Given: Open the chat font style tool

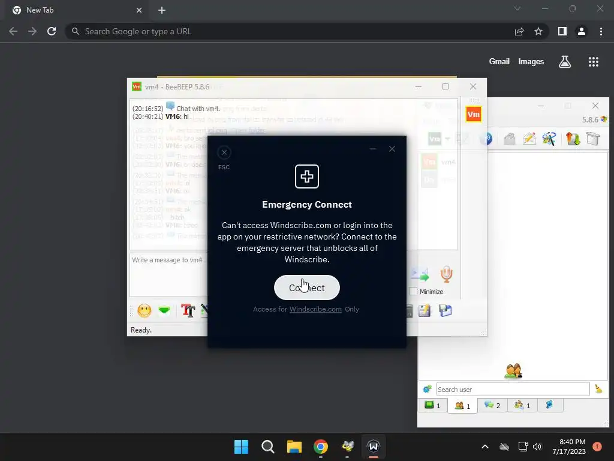Looking at the screenshot, I should [x=188, y=310].
